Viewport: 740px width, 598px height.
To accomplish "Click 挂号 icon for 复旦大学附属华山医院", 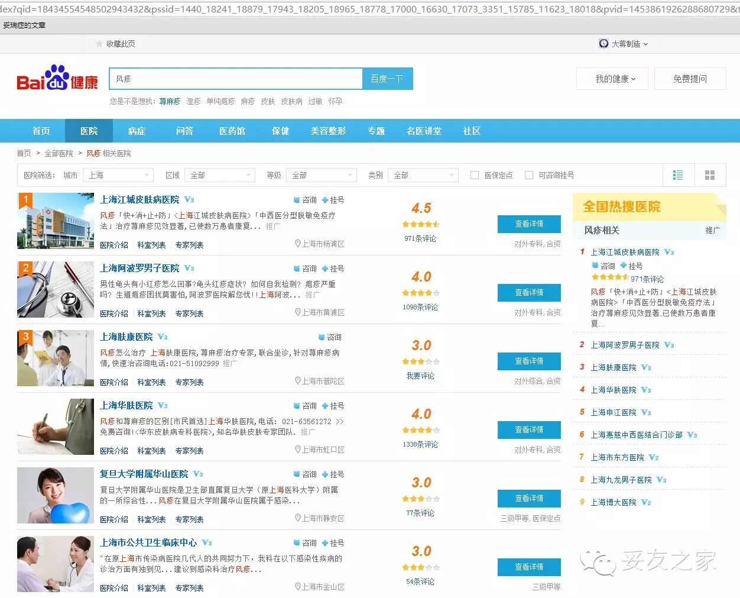I will pos(325,474).
